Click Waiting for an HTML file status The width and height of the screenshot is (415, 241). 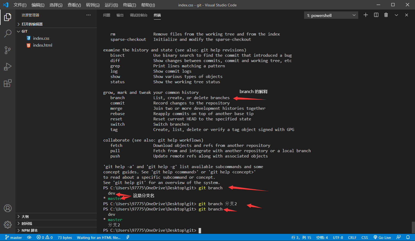click(99, 238)
